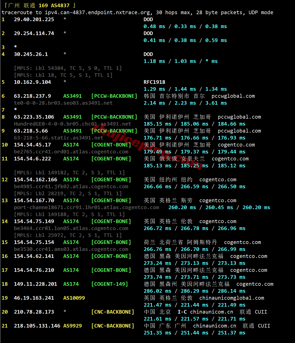Screen dimensions: 295x343
Task: Select IP address 154.54.167.70
Action: 34,200
